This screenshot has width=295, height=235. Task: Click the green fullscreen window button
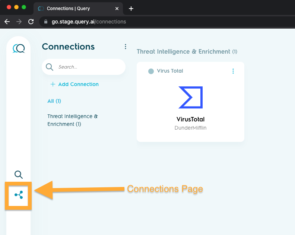coord(24,7)
